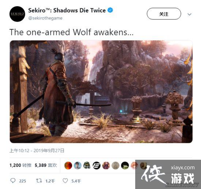Open the Sekiro game screenshot image
201x189 pixels.
pos(101,92)
